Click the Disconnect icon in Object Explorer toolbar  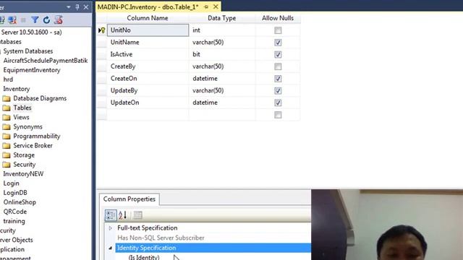(x=12, y=20)
